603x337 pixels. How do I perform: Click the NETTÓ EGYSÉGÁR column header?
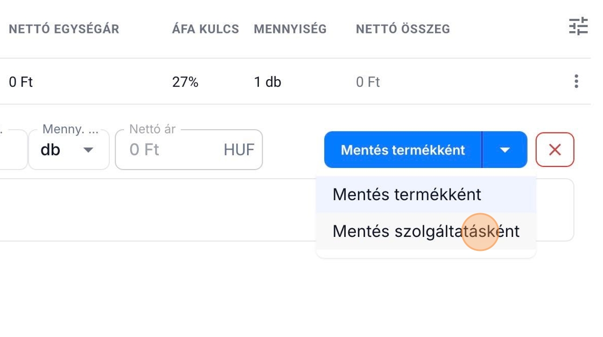(x=64, y=29)
